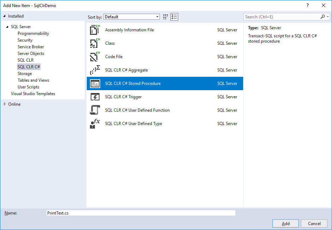Select the Code File template icon

click(95, 57)
